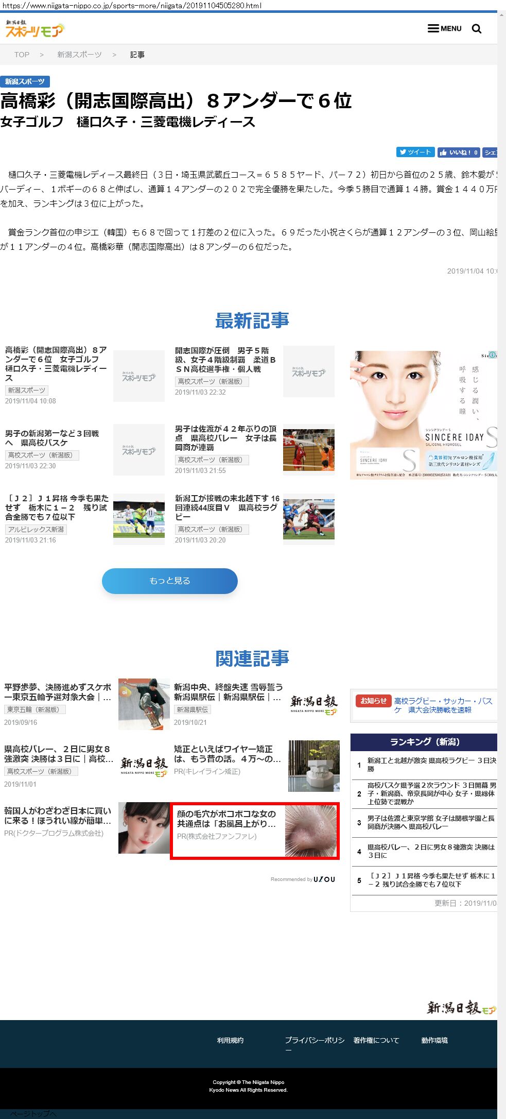The height and width of the screenshot is (1119, 506).
Task: Click the ページトップへ link at bottom
Action: [x=33, y=1113]
